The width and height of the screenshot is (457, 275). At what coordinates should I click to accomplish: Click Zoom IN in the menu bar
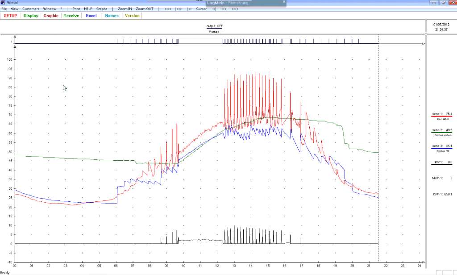pyautogui.click(x=125, y=9)
